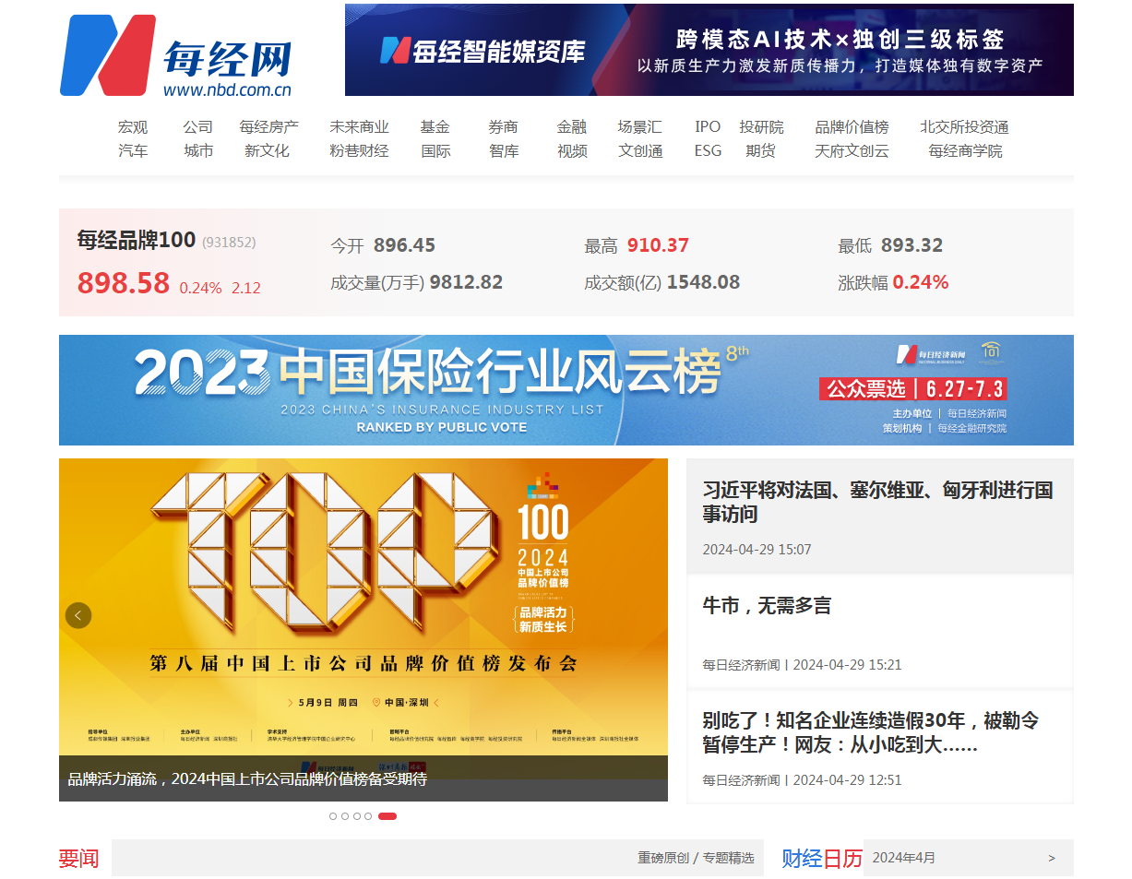
Task: Open the 宏观 navigation item
Action: 133,127
